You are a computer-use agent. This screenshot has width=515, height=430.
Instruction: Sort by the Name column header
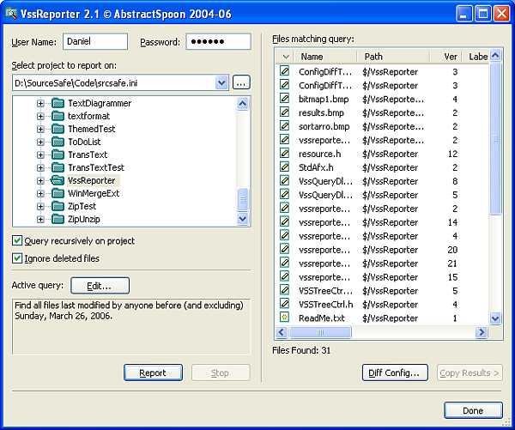pyautogui.click(x=325, y=57)
